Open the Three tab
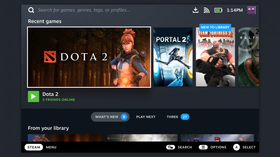Viewport: 280px width, 157px height. pos(178,117)
